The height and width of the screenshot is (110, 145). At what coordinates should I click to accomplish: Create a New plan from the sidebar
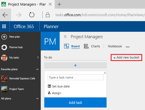[x=14, y=37]
